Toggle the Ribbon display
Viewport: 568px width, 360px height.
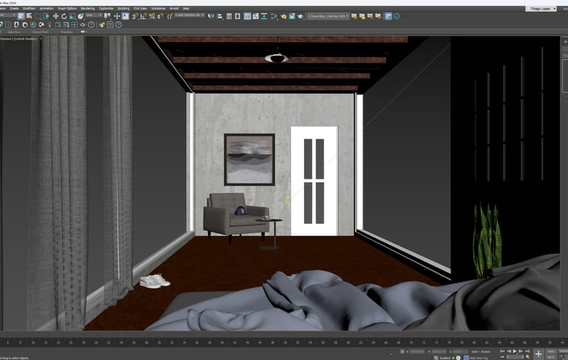(x=247, y=16)
